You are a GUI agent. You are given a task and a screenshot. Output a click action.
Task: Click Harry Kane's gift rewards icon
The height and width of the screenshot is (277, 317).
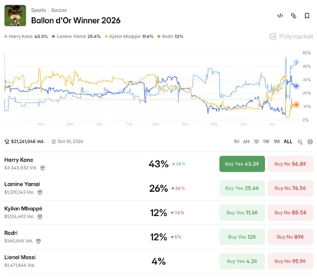[x=43, y=168]
